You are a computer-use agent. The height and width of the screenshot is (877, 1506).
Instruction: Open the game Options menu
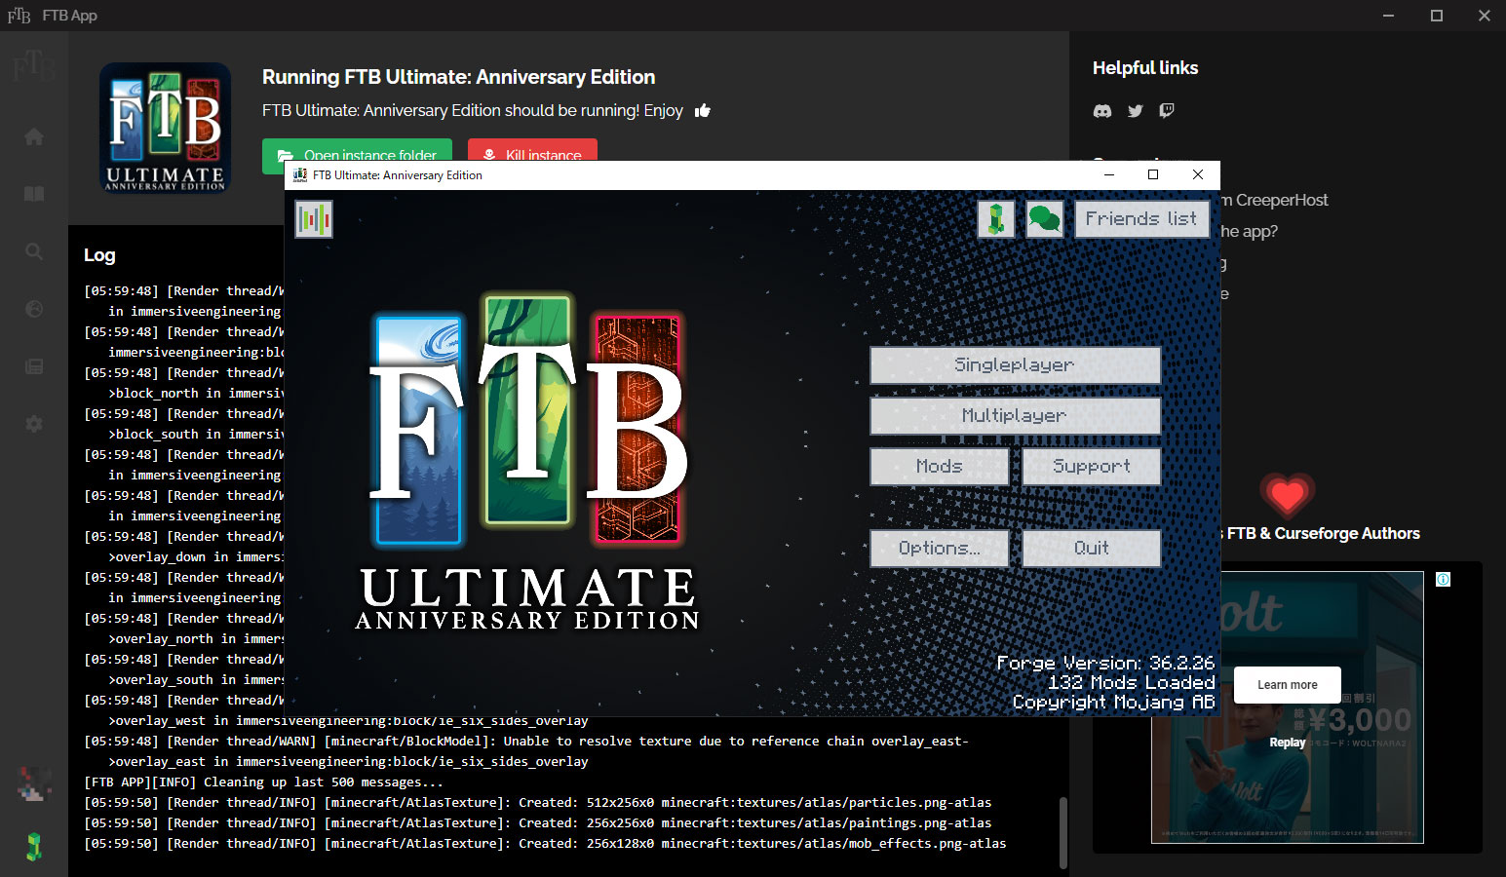tap(940, 549)
